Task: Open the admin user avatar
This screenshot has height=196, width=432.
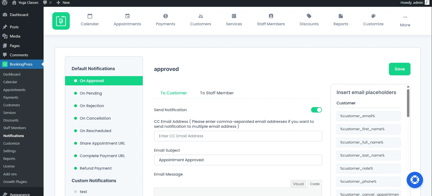Action: coord(427,2)
